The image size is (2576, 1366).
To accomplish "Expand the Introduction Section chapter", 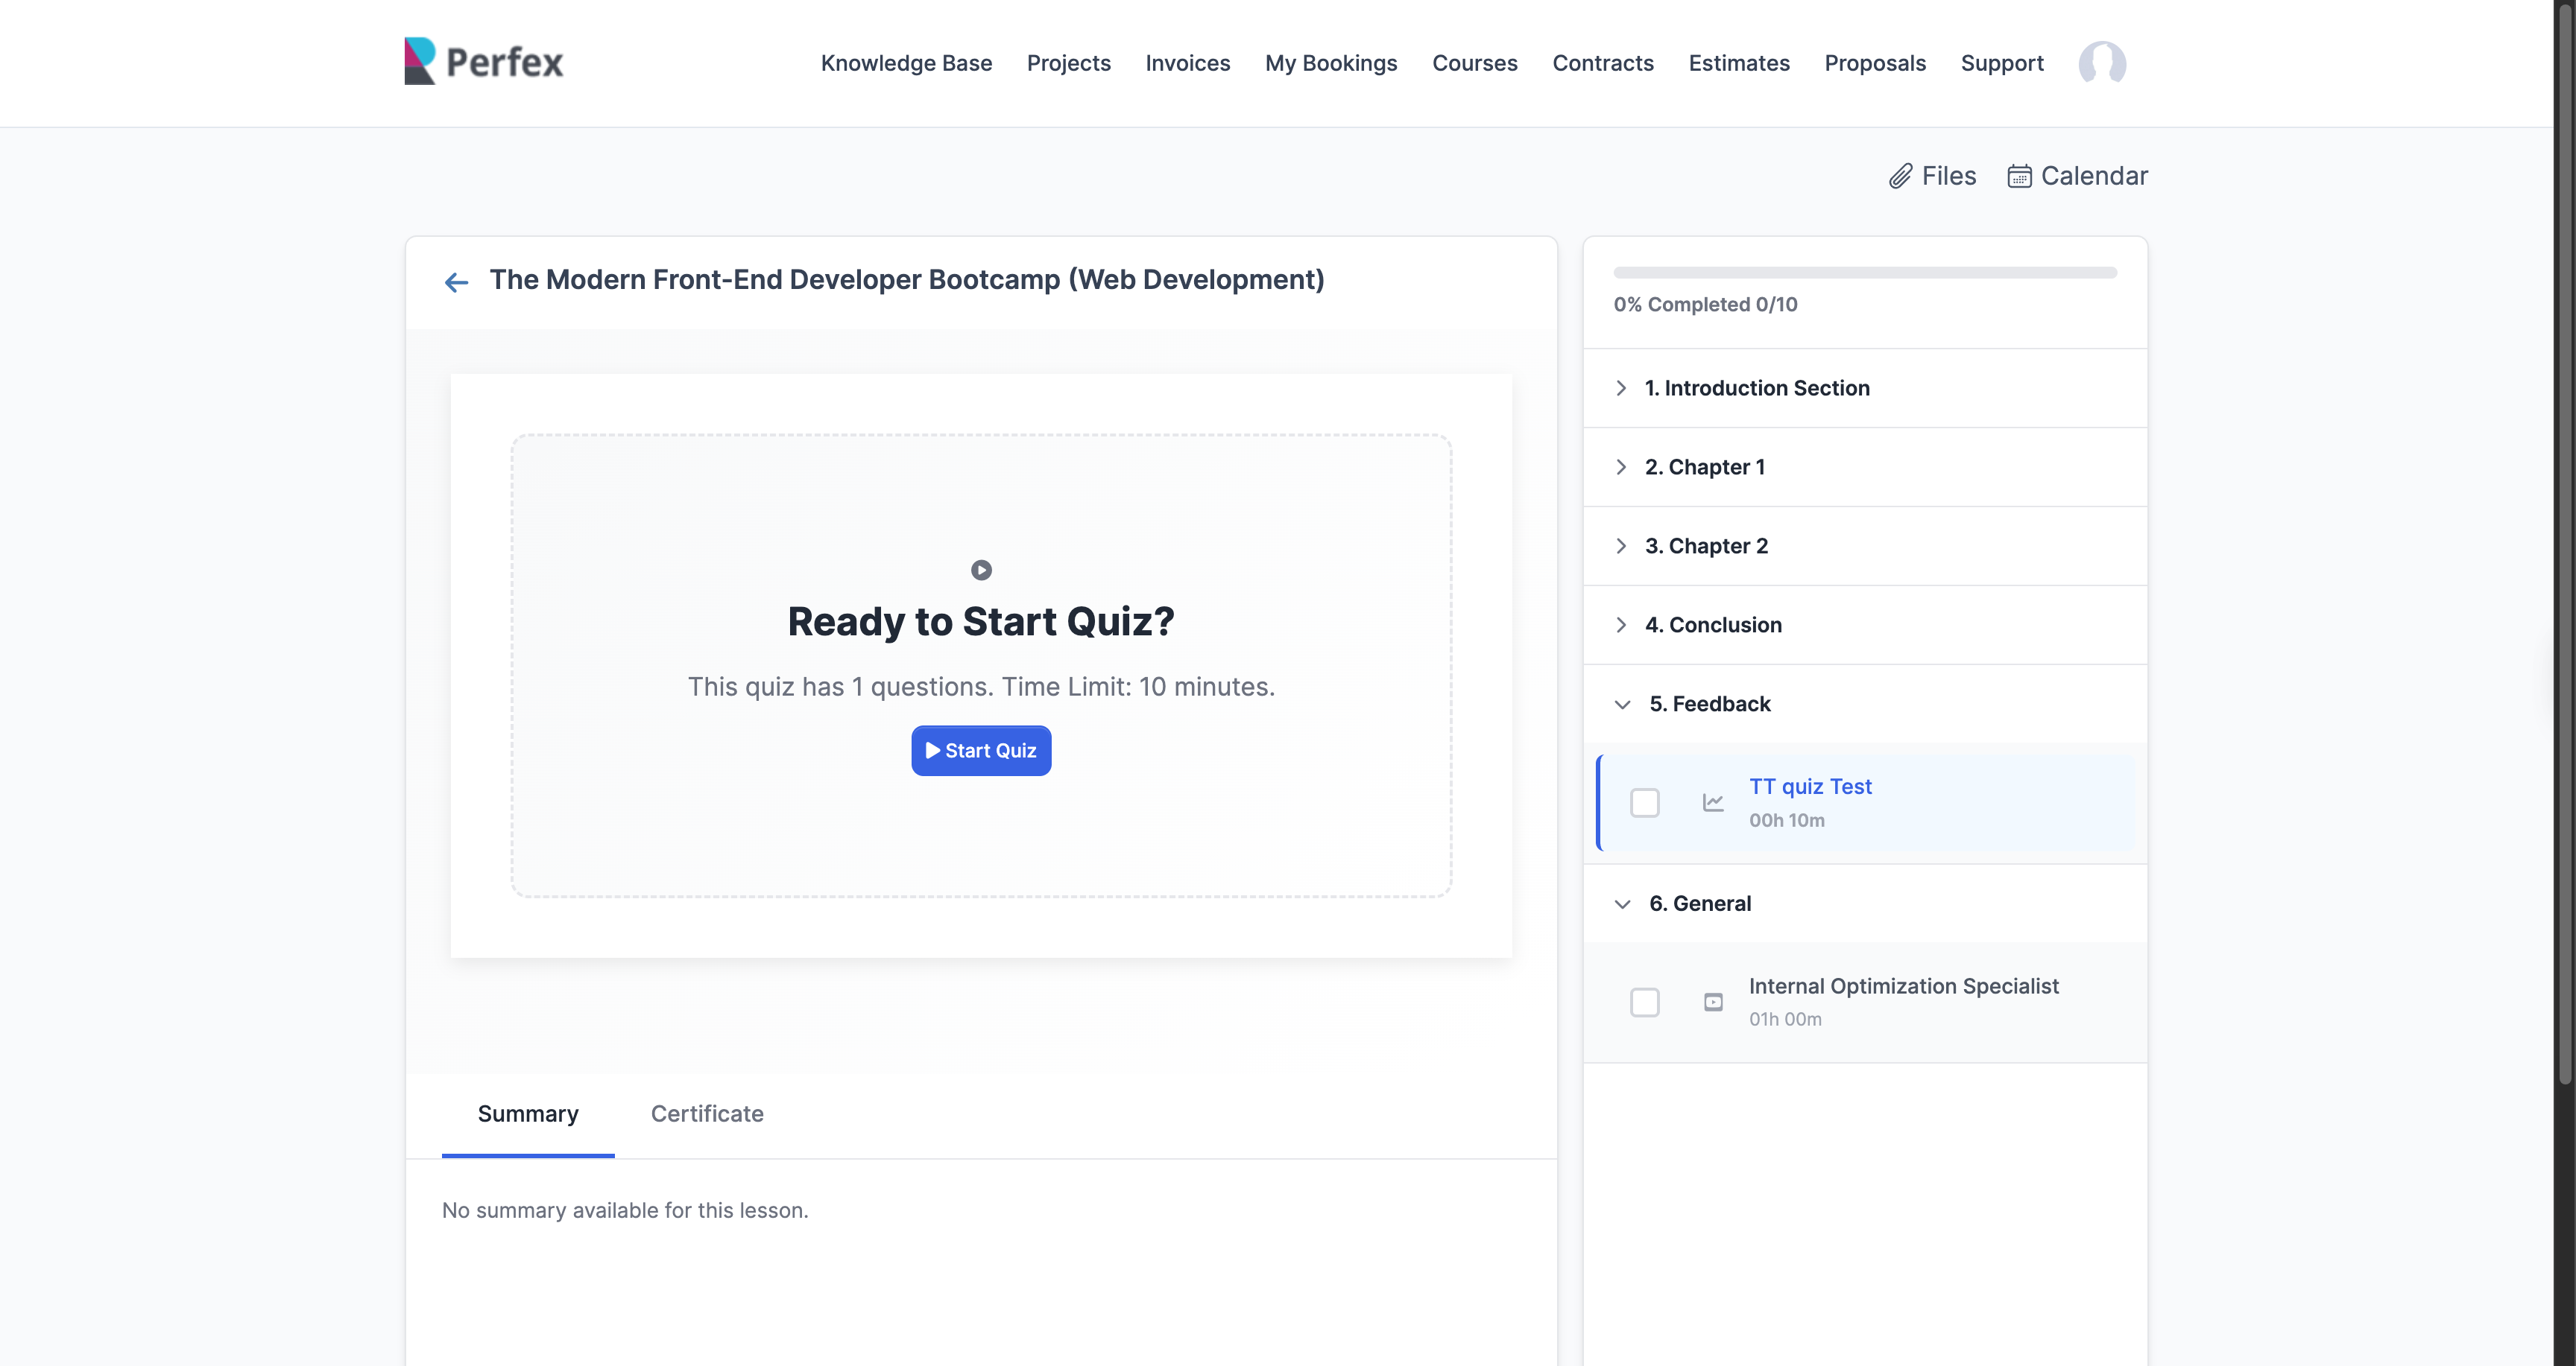I will pyautogui.click(x=1756, y=388).
